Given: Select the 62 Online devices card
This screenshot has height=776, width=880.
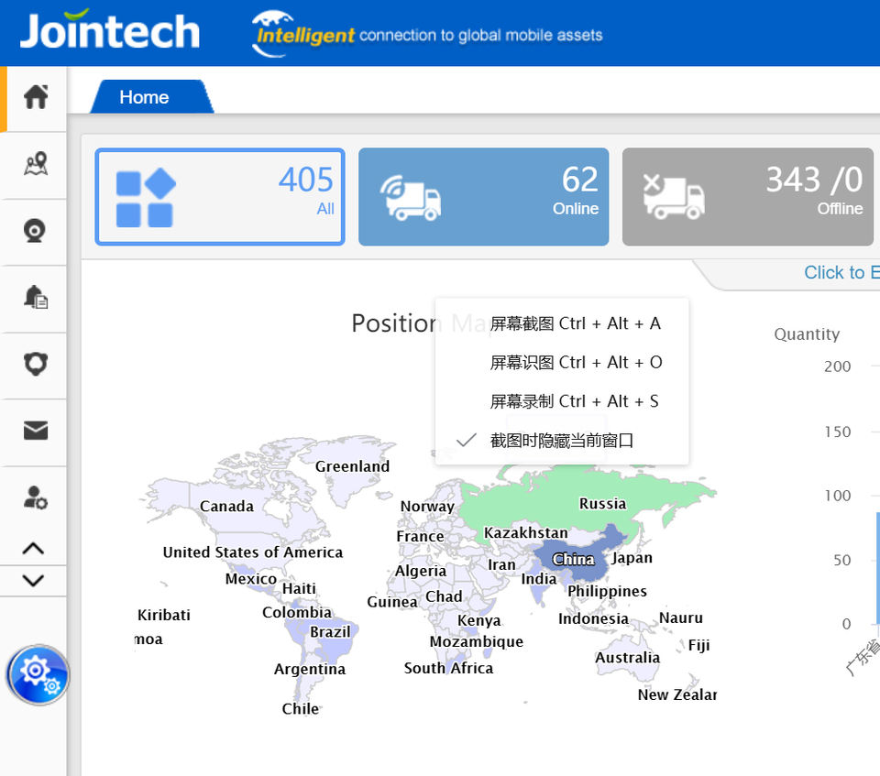Looking at the screenshot, I should [x=483, y=196].
